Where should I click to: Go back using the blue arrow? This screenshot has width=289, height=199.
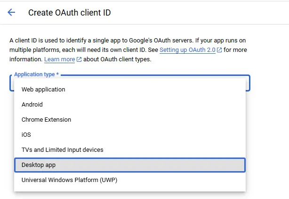coord(11,13)
